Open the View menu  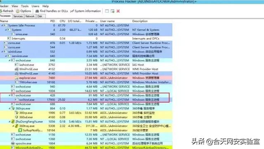[x=15, y=6]
